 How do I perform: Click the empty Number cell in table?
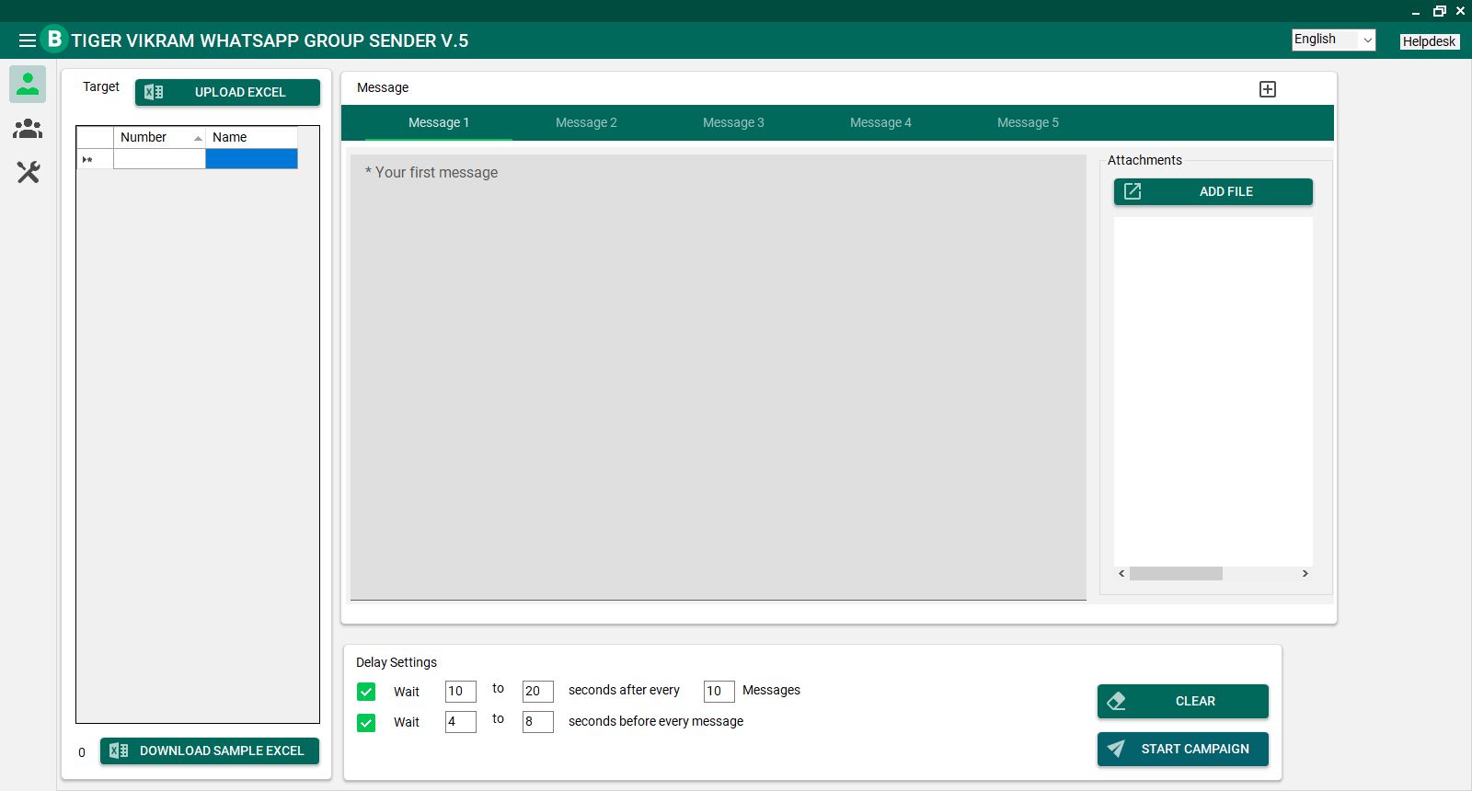[159, 159]
